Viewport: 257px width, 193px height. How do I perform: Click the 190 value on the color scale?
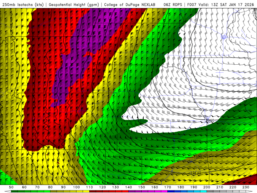pyautogui.click(x=194, y=187)
